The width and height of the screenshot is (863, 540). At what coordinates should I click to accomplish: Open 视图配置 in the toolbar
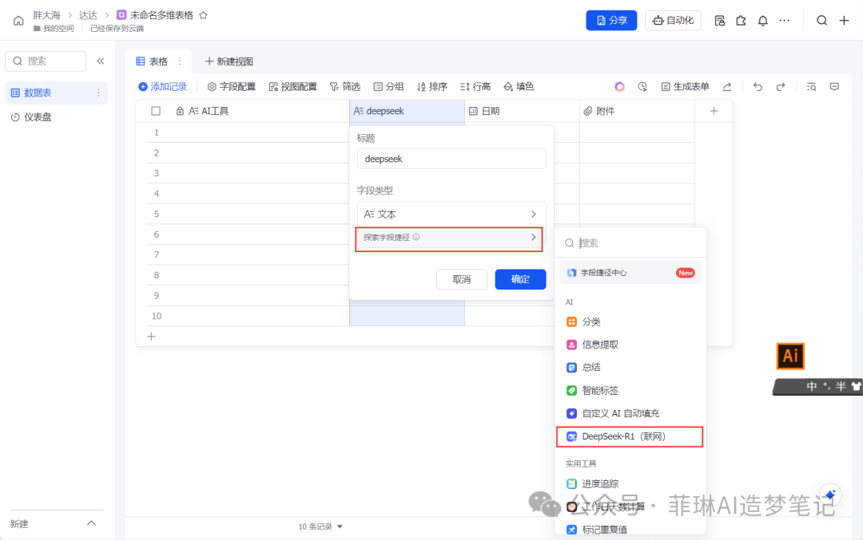coord(292,87)
